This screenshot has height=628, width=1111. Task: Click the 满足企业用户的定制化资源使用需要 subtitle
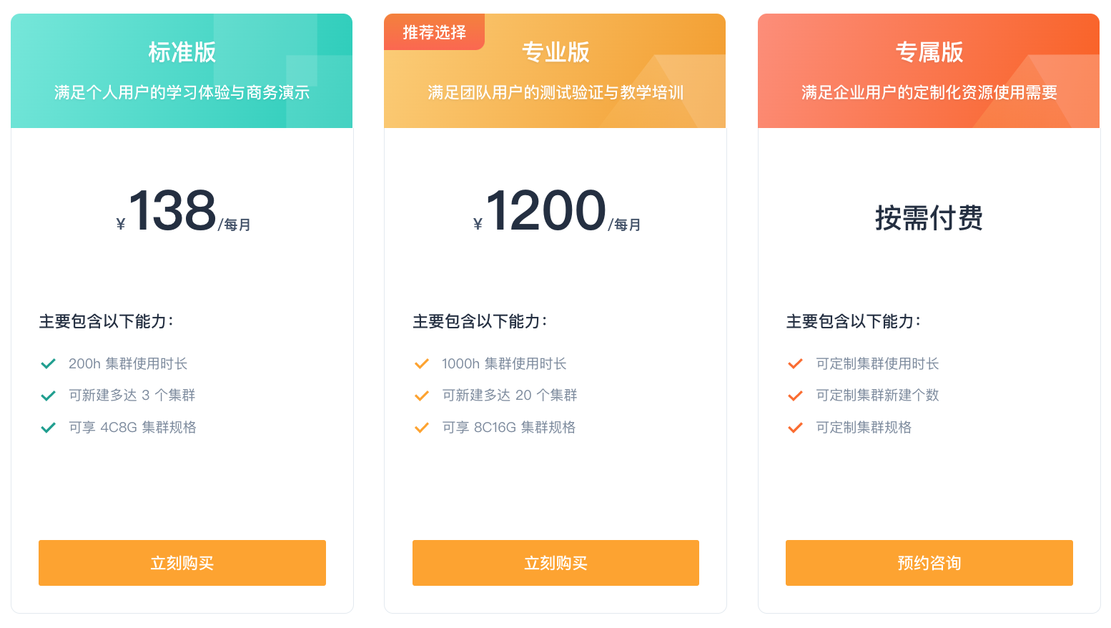click(929, 92)
